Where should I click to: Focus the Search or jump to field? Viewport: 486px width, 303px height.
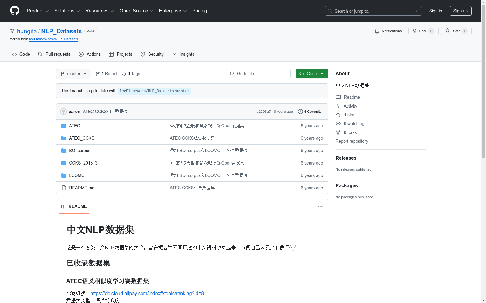pos(373,11)
